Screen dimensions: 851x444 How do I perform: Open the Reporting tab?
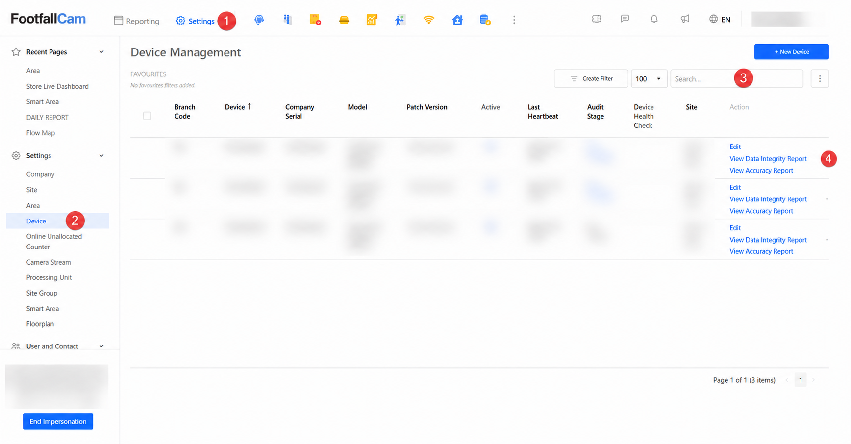(136, 21)
